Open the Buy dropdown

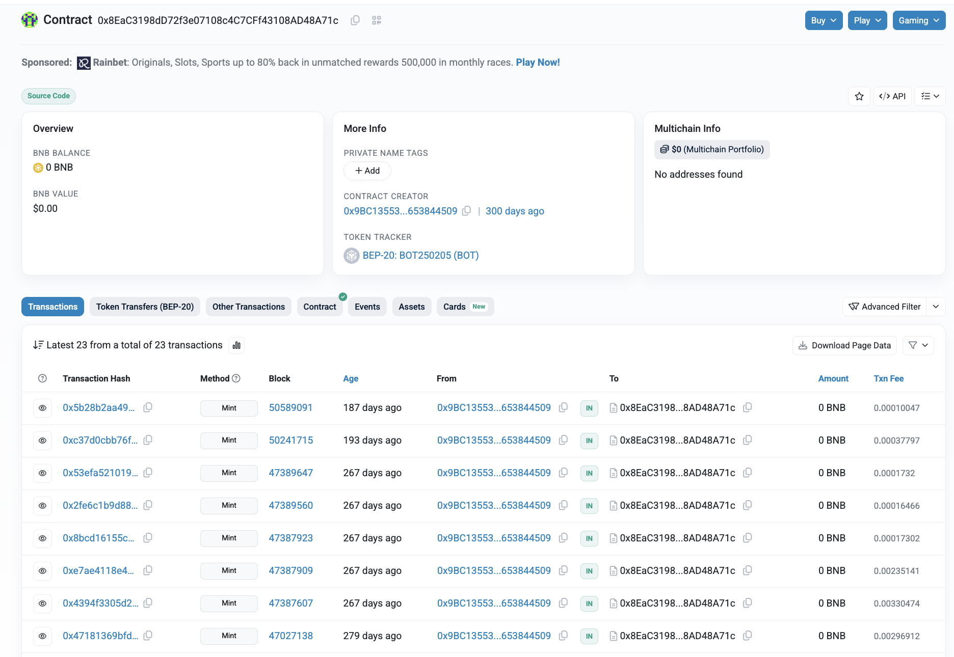(824, 20)
